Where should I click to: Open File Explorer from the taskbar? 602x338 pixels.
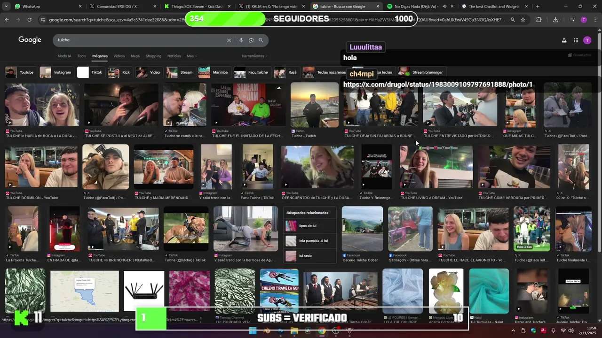coord(294,331)
